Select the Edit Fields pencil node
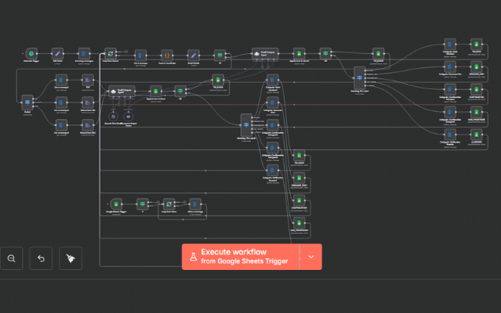Screen dimensions: 501x313 57,53
